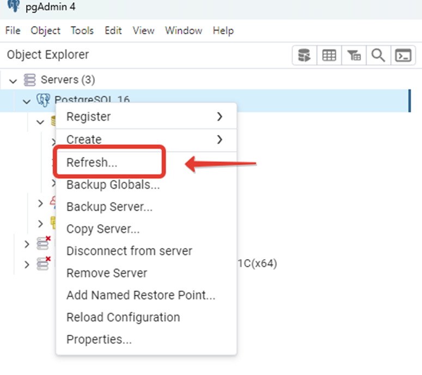Open the Edit menu
Screen dimensions: 422x375
tap(113, 30)
